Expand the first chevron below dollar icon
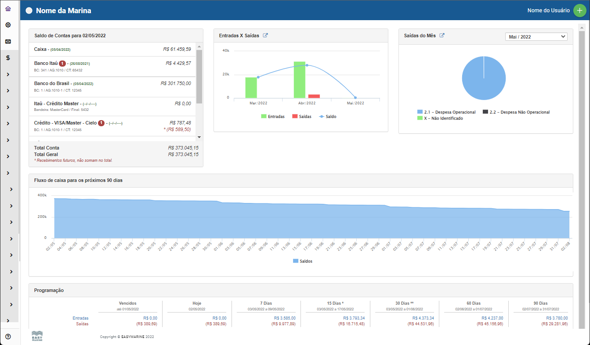The height and width of the screenshot is (345, 590). (x=8, y=74)
